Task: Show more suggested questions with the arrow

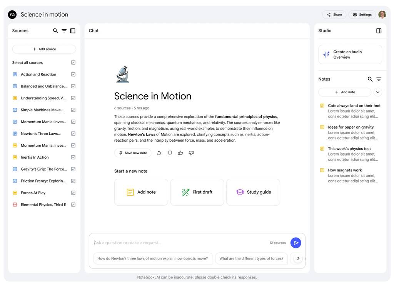Action: coord(298,258)
